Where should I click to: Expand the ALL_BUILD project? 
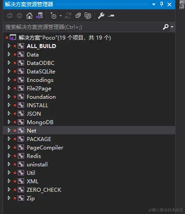pyautogui.click(x=9, y=46)
